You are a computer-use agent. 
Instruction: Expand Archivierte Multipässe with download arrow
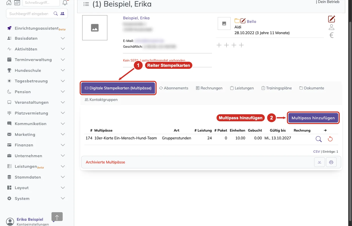[320, 162]
